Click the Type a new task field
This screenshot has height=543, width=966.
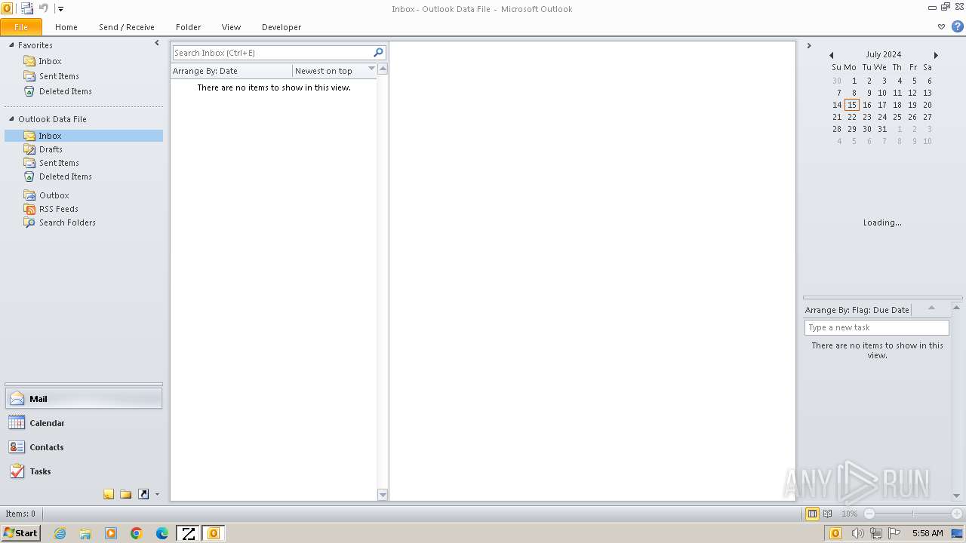coord(877,327)
